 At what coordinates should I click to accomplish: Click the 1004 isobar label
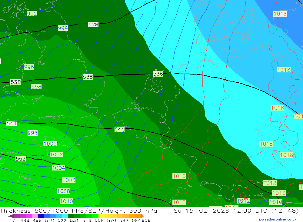pyautogui.click(x=58, y=168)
